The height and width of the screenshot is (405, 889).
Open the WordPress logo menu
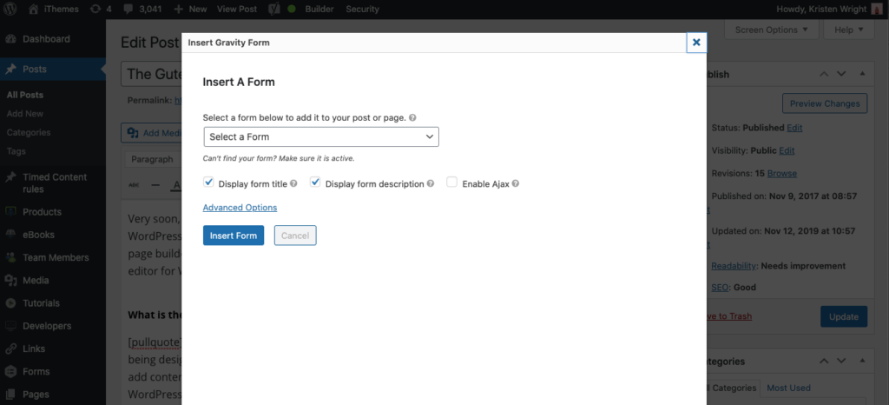(11, 9)
